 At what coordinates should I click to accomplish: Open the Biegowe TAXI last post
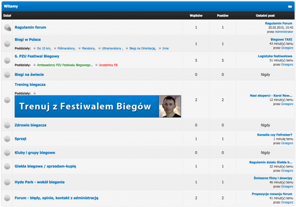pyautogui.click(x=281, y=40)
